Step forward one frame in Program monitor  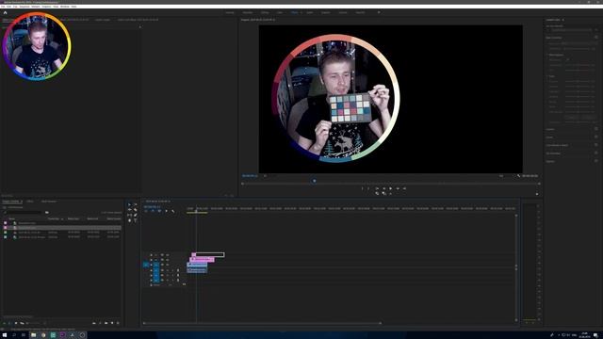398,188
